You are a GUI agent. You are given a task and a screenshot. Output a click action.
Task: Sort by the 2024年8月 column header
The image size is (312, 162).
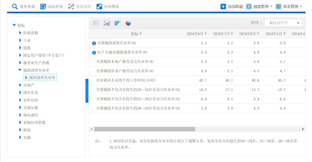pos(197,34)
